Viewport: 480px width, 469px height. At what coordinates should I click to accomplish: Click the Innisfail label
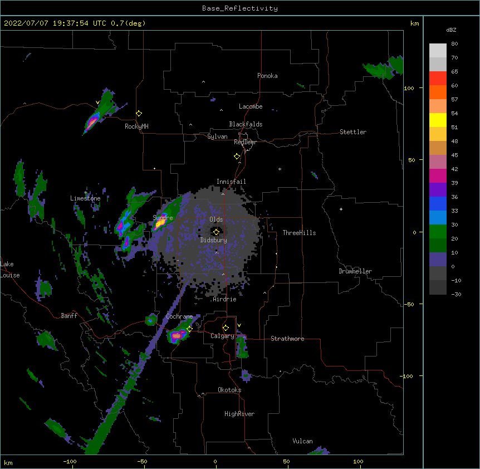231,182
